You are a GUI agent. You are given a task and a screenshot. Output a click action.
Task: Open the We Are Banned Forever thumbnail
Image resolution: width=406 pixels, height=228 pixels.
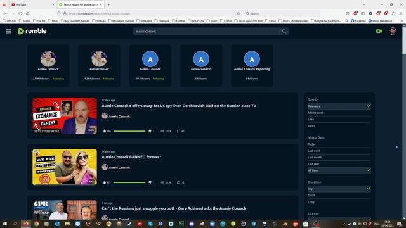65,167
